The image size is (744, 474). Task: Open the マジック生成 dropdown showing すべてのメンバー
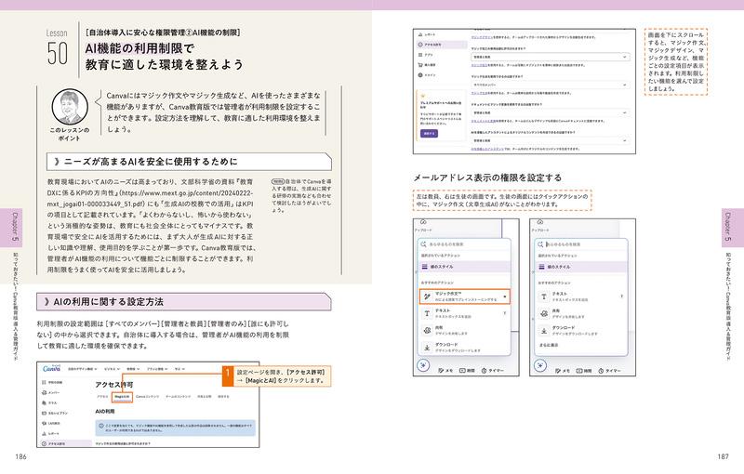[551, 85]
